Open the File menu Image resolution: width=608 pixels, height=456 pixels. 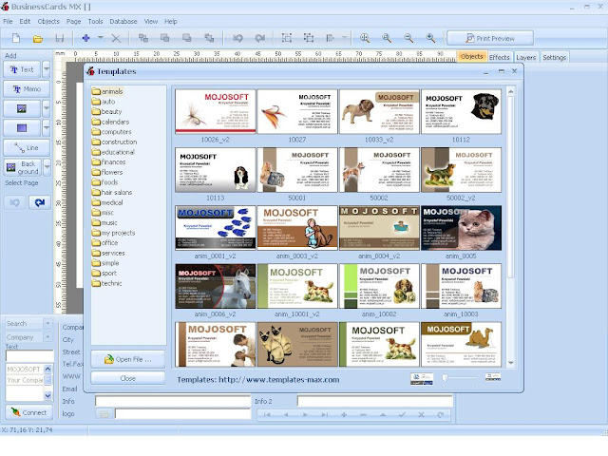(x=8, y=21)
